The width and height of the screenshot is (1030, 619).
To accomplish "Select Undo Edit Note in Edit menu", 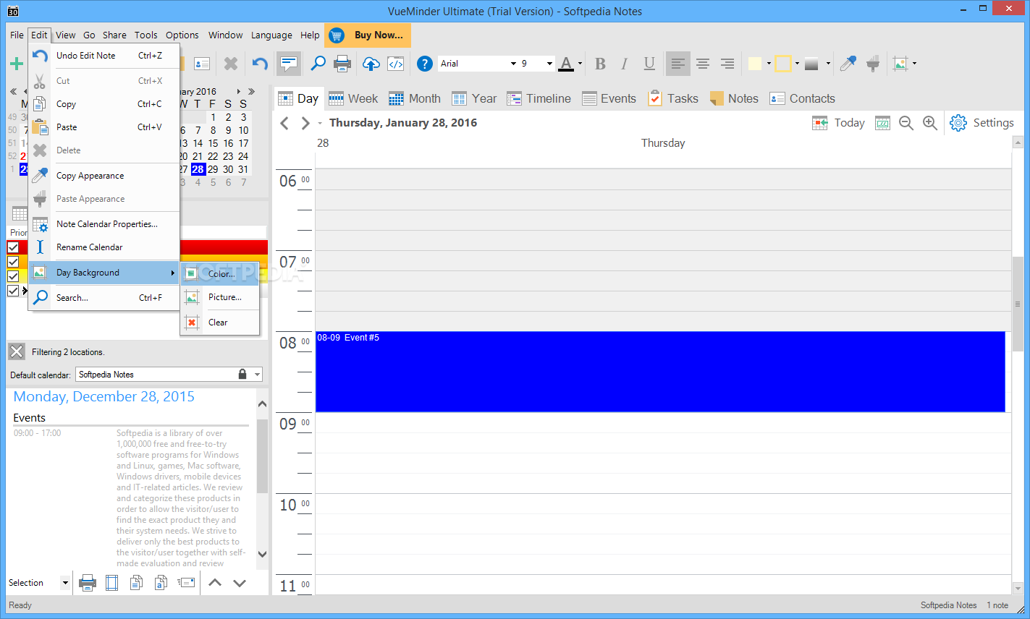I will point(104,56).
